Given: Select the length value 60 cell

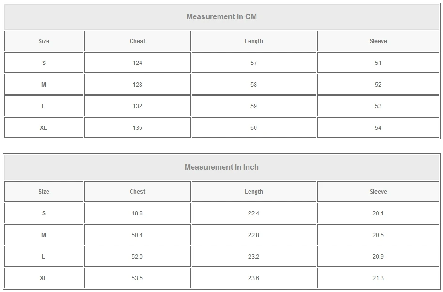Looking at the screenshot, I should (x=254, y=128).
